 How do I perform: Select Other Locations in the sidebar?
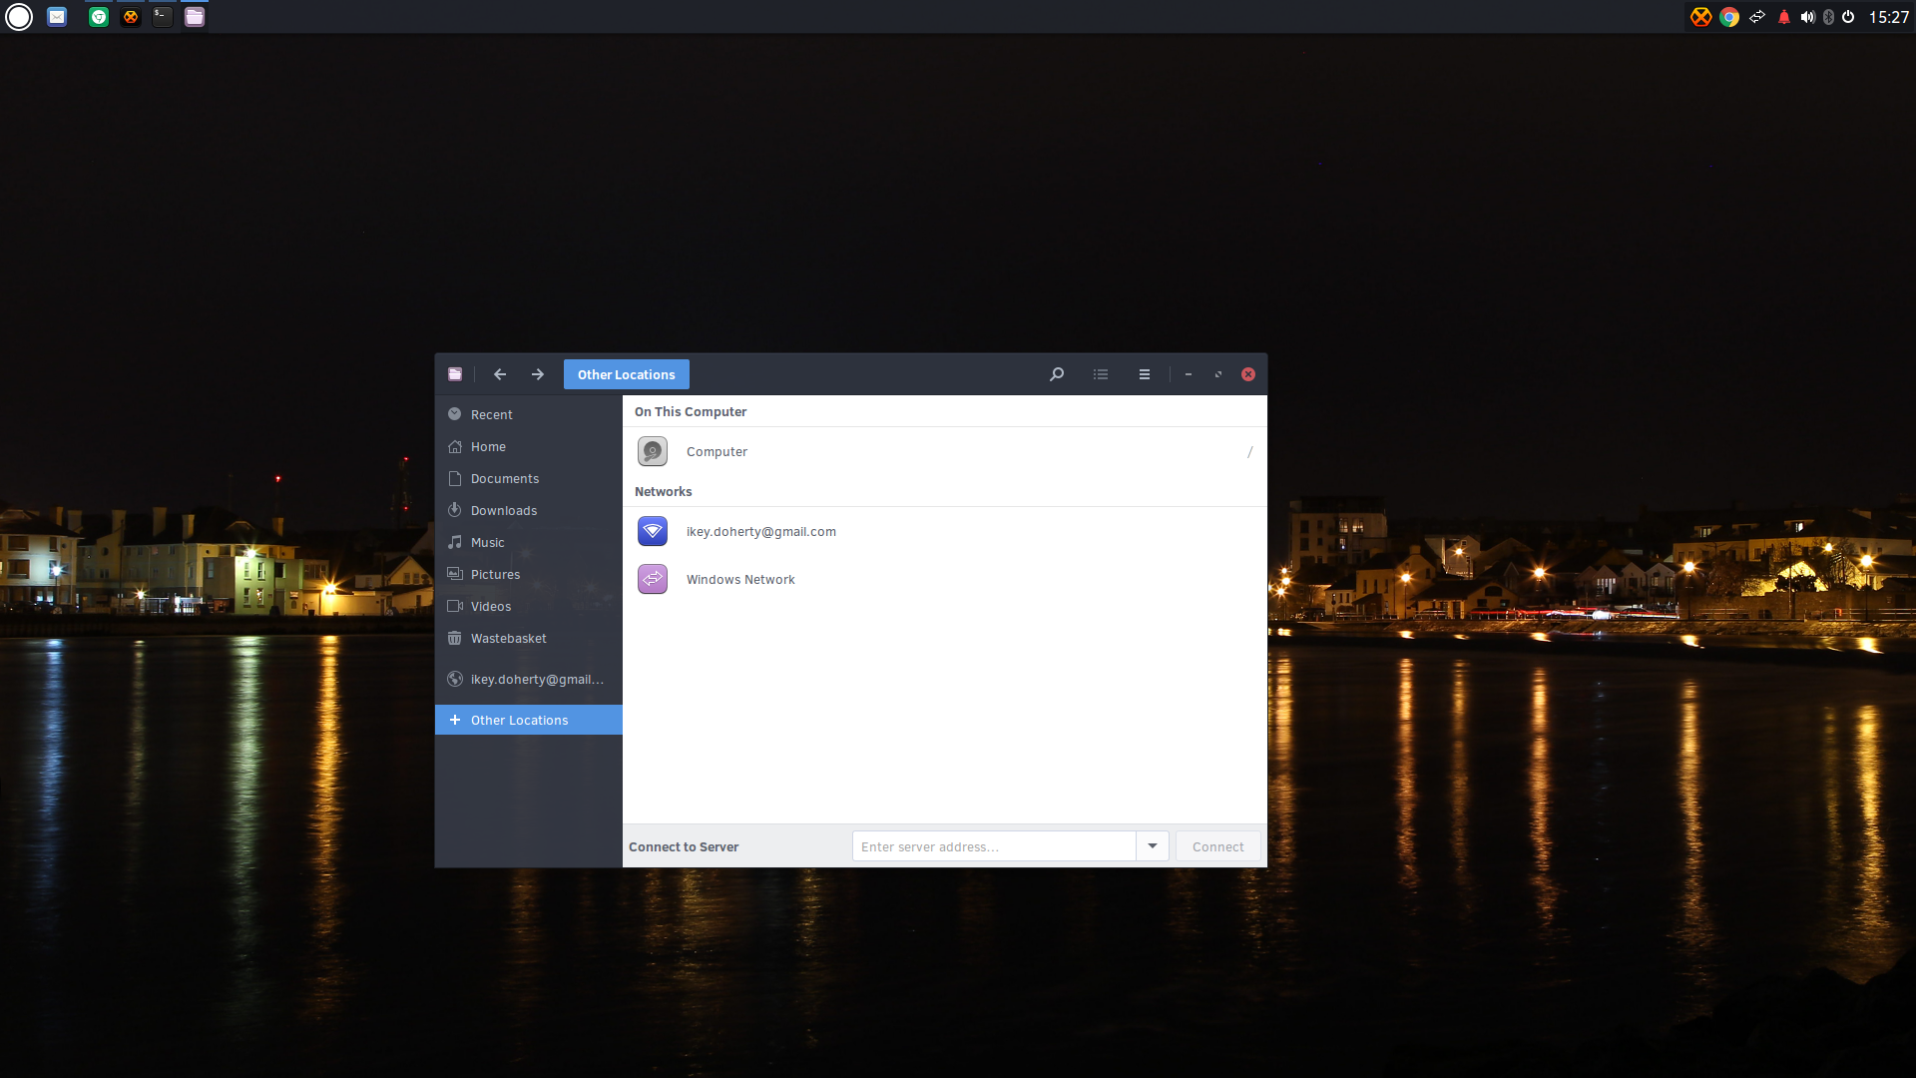529,720
